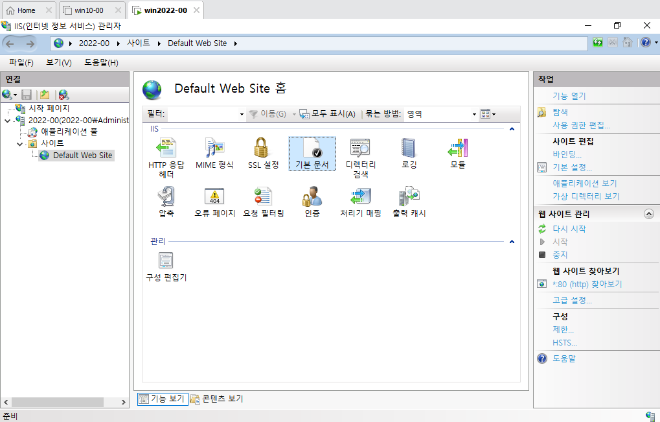This screenshot has height=422, width=660.
Task: Open the 보기(V) menu
Action: tap(58, 62)
